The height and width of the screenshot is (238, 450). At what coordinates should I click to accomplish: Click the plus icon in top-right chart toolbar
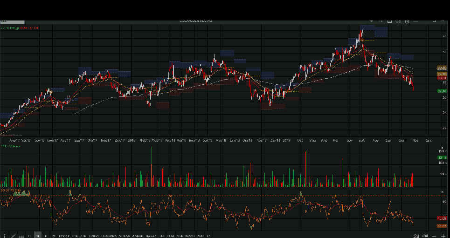tap(381, 20)
